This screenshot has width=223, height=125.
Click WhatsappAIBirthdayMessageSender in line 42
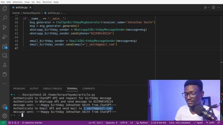100,30
